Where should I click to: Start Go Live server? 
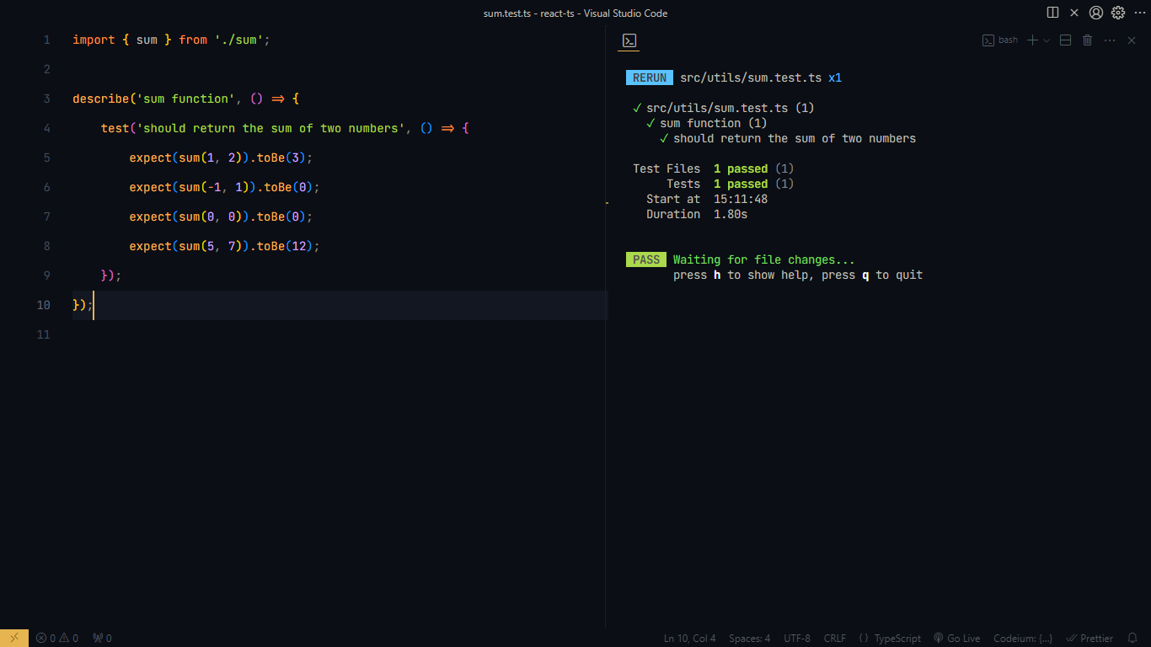coord(956,638)
